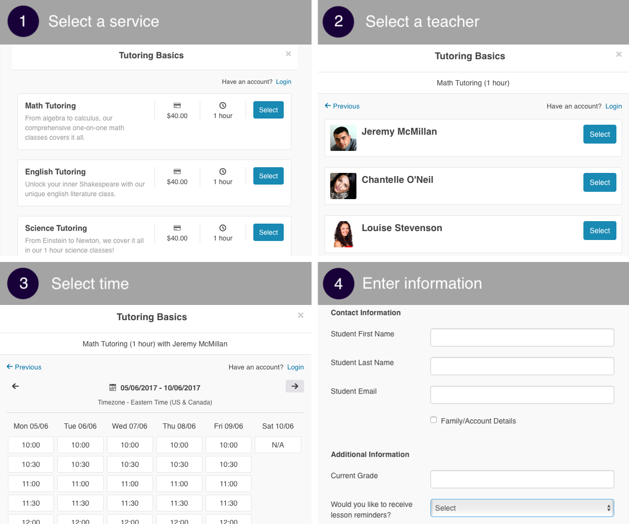Check the Family/Account Details checkbox

[433, 420]
